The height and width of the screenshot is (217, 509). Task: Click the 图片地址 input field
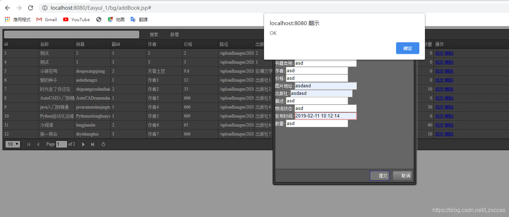(x=325, y=86)
